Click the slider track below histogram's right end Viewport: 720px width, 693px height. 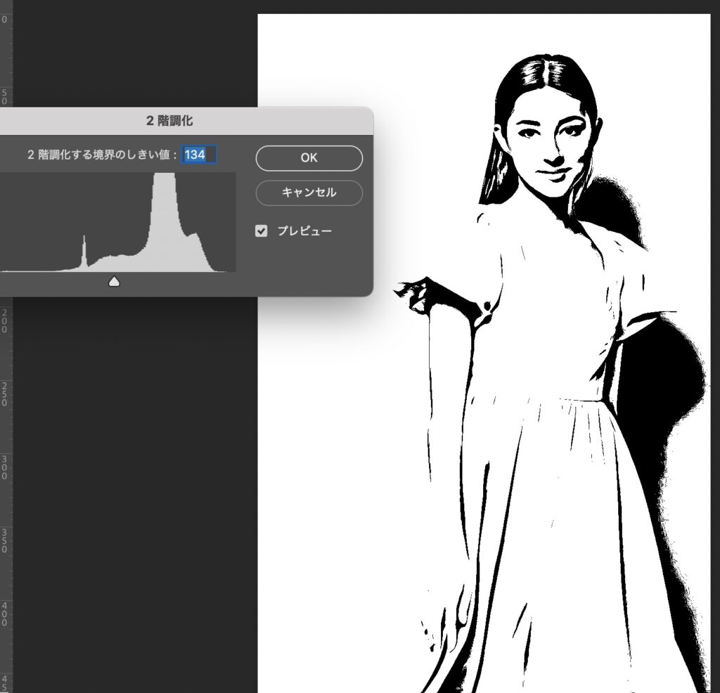pyautogui.click(x=225, y=282)
